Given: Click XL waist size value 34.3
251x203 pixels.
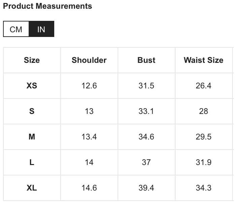Looking at the screenshot, I should (203, 188).
